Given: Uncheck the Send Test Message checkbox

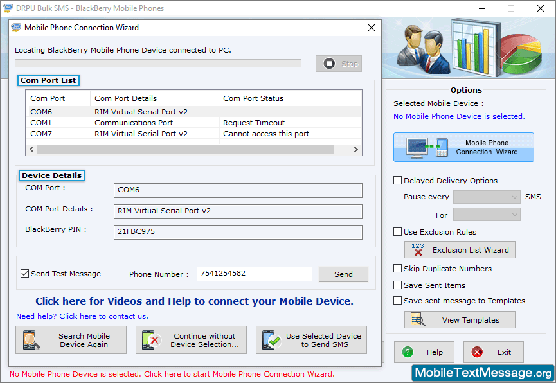Looking at the screenshot, I should pos(24,273).
